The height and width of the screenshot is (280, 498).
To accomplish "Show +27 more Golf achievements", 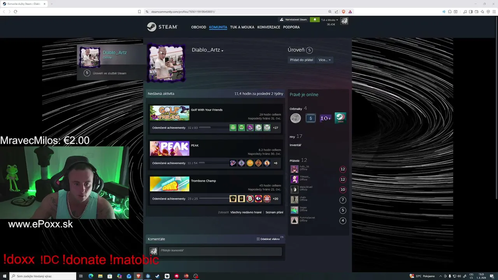I will [275, 128].
